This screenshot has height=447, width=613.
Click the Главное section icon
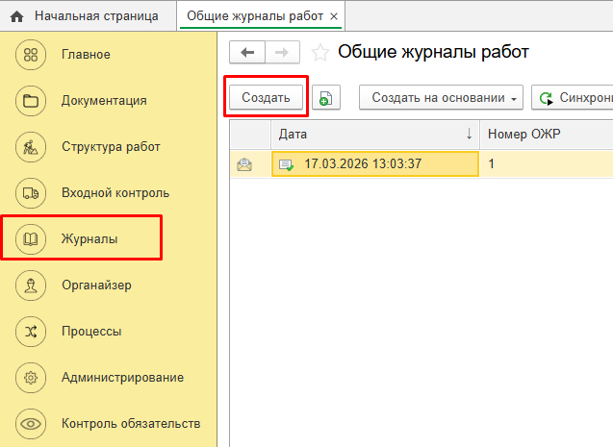coord(32,54)
